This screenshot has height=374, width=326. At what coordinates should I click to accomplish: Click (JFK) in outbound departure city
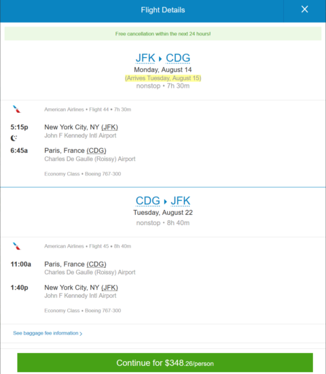click(x=109, y=127)
